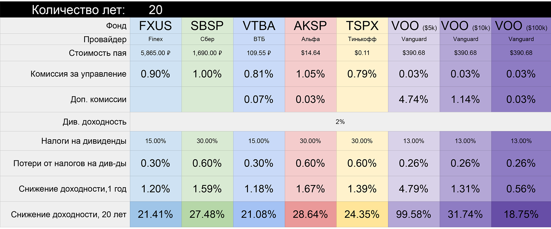551x229 pixels.
Task: Click the Тинькофф provider cell
Action: pyautogui.click(x=362, y=39)
